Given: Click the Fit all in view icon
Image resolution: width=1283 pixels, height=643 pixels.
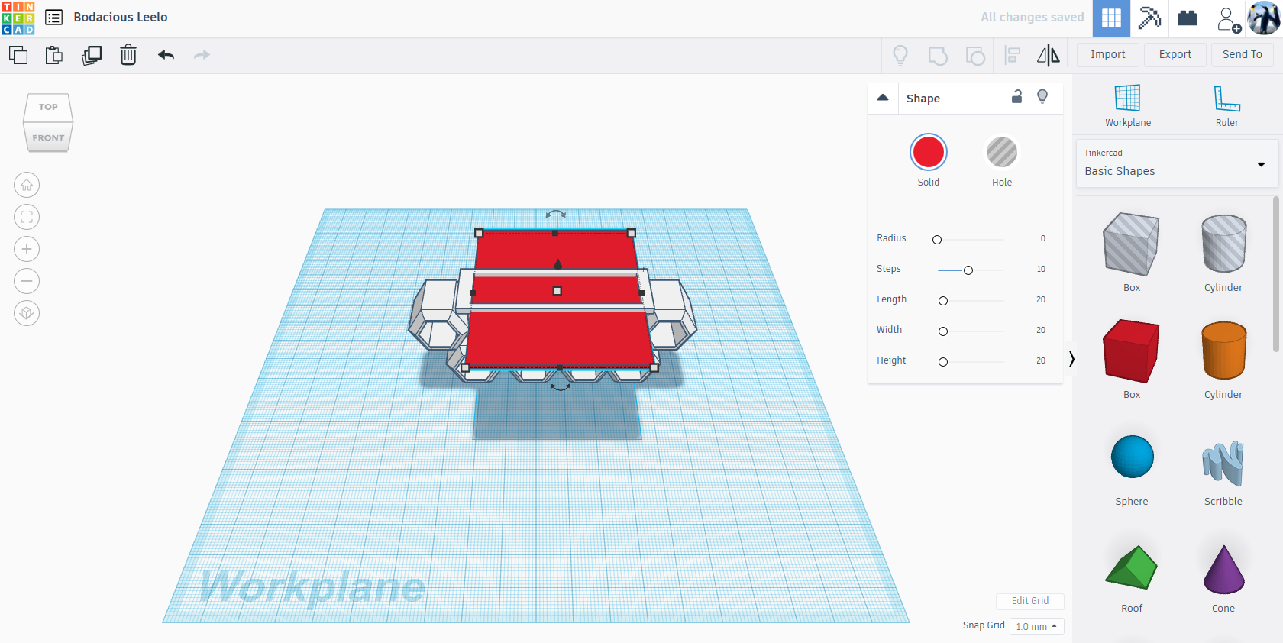Looking at the screenshot, I should [27, 217].
